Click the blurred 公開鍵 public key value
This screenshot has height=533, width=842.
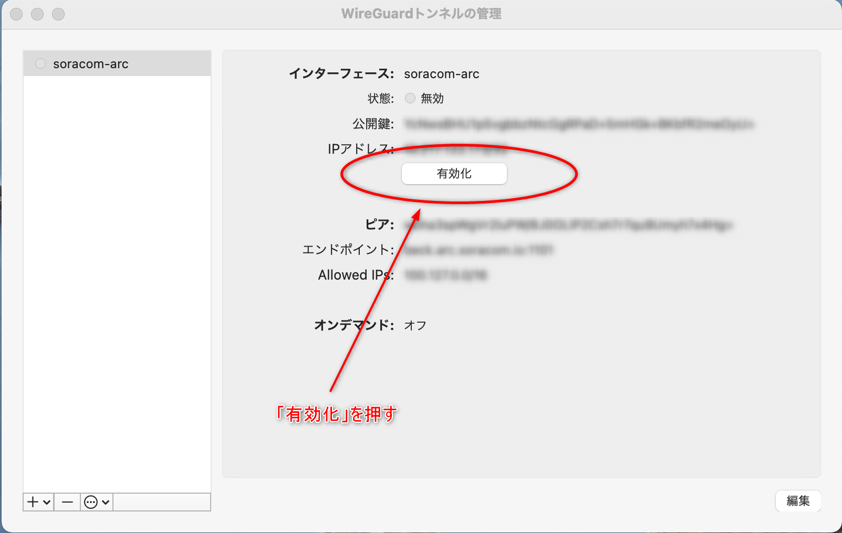579,124
